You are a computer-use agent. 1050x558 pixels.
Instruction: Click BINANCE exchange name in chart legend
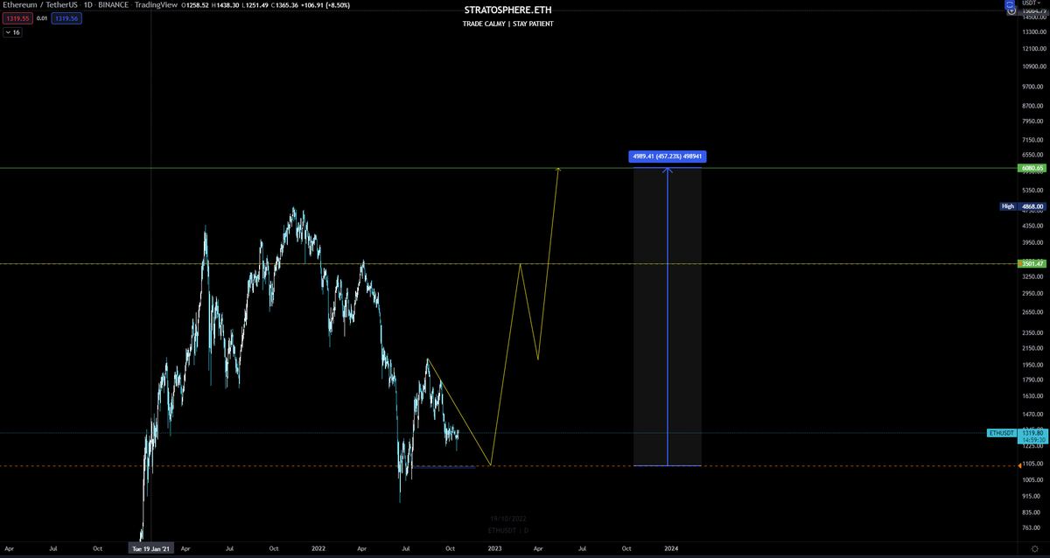point(115,4)
